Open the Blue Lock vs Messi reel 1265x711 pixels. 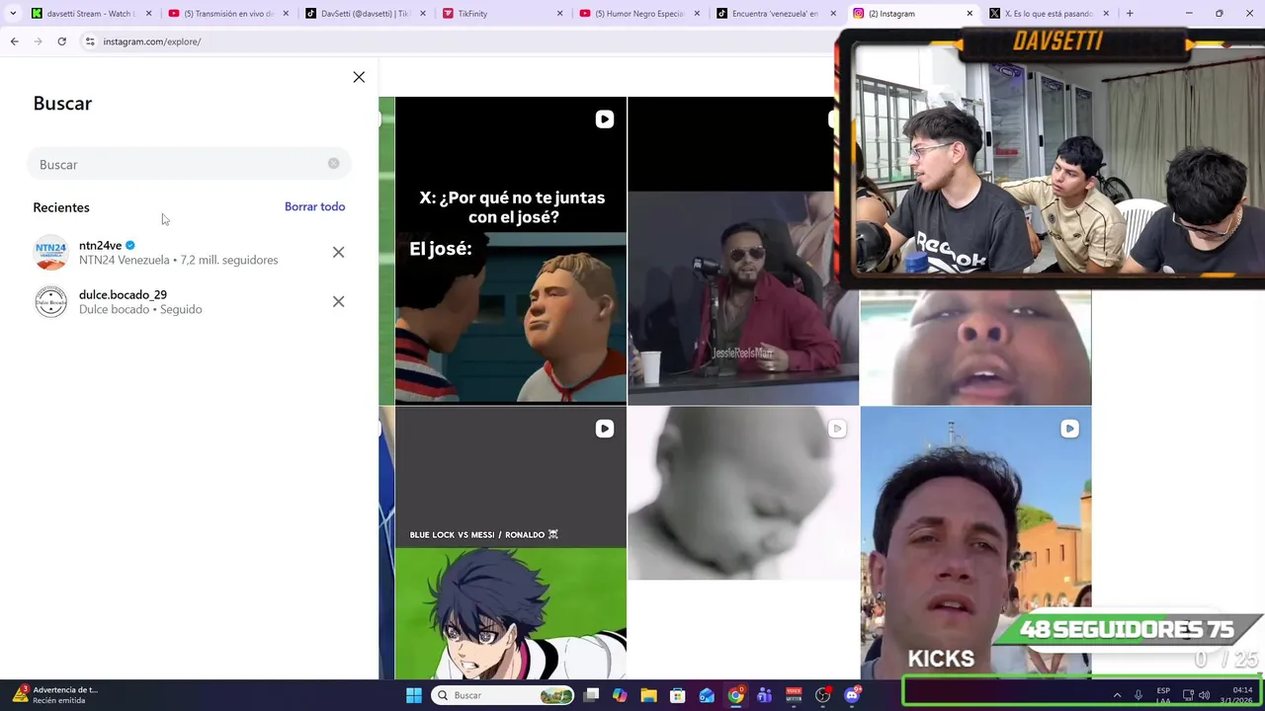(510, 543)
